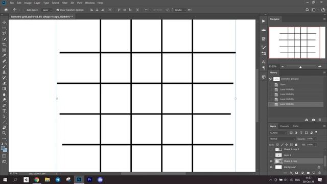Open the Brush Settings panel icon
The height and width of the screenshot is (184, 327).
[264, 48]
